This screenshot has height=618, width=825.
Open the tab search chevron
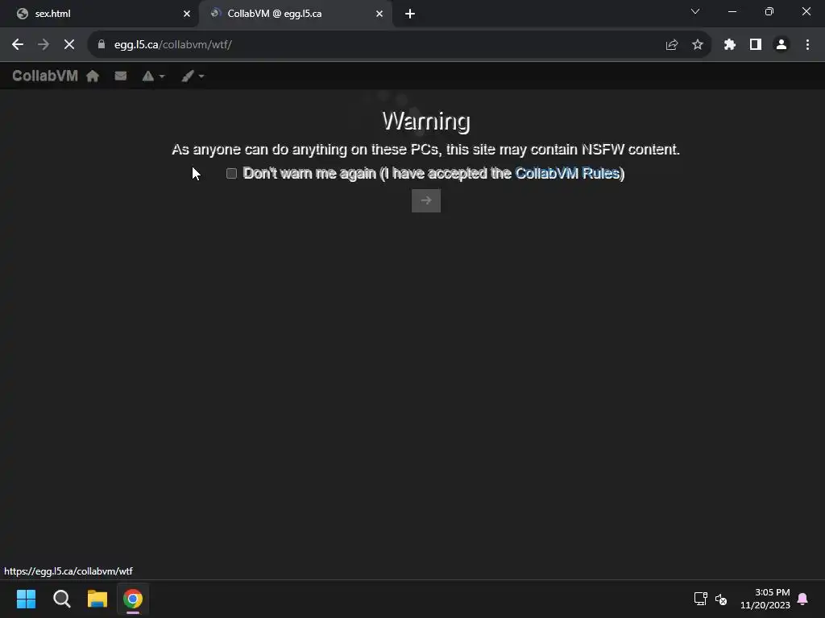[695, 11]
